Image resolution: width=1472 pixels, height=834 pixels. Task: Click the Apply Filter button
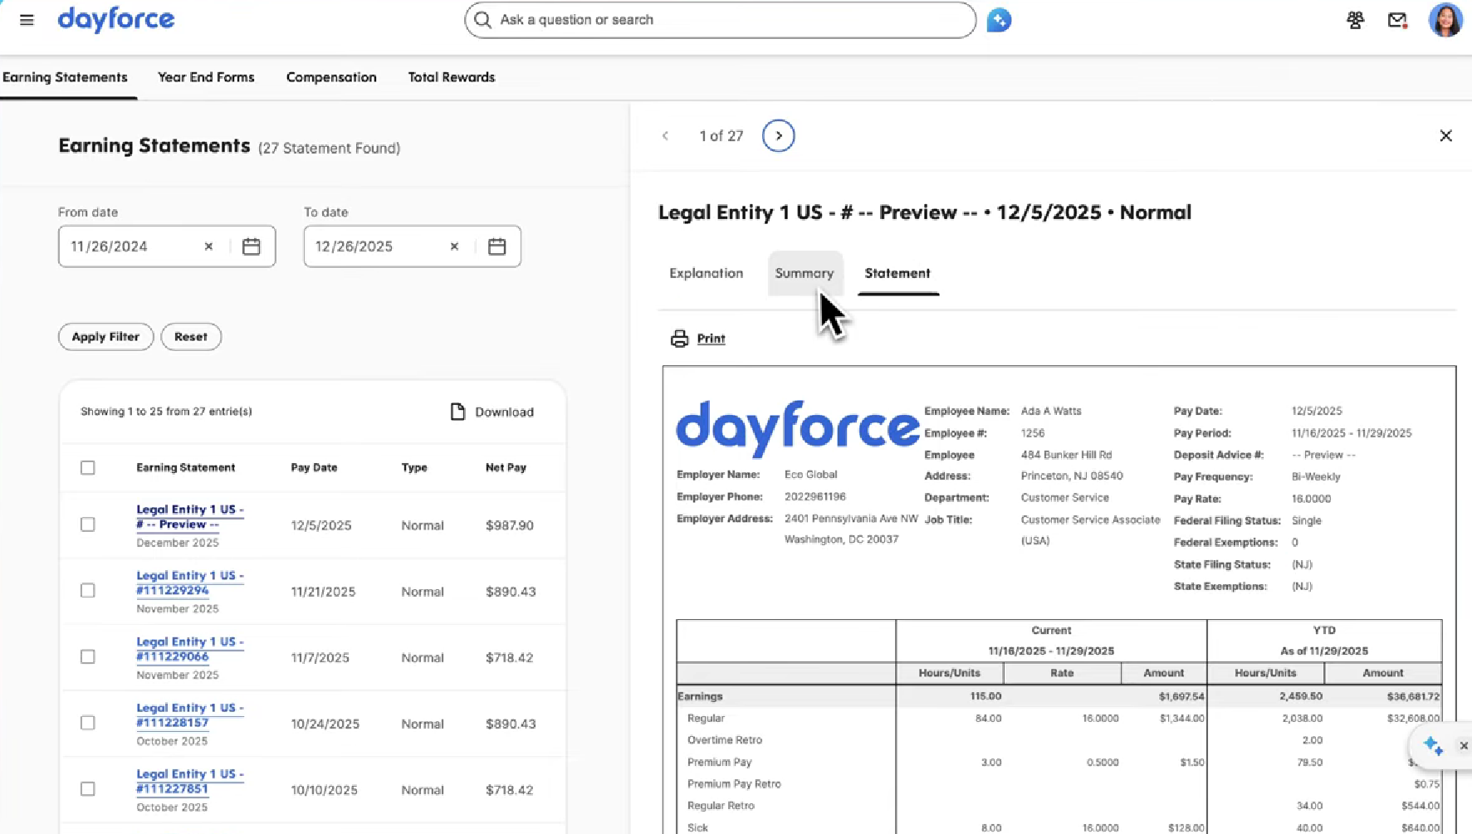[x=105, y=337]
